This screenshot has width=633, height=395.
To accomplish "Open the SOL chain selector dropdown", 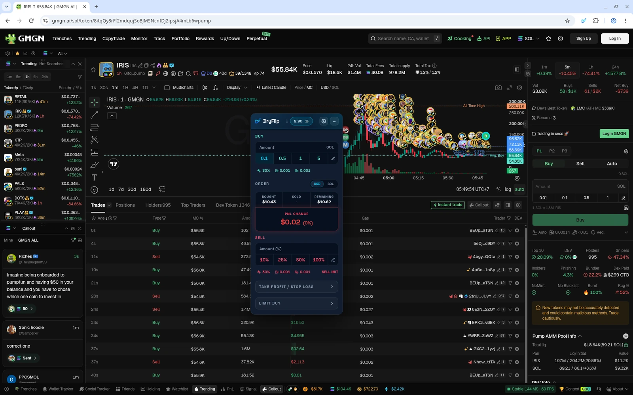I will point(529,39).
